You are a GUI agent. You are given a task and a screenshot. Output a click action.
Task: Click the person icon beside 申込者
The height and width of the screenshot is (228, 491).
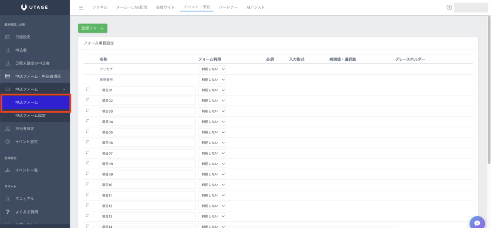7,50
